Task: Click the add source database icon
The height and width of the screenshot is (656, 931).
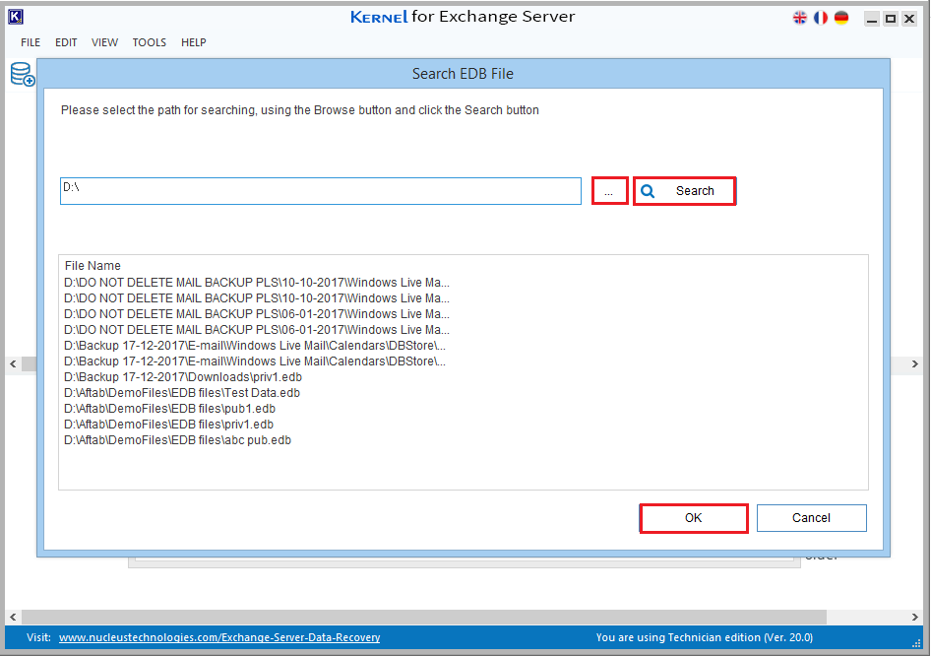Action: point(23,74)
